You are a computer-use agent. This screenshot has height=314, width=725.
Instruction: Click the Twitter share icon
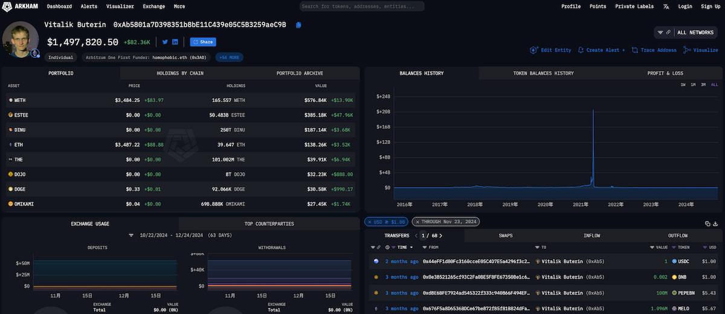click(165, 42)
